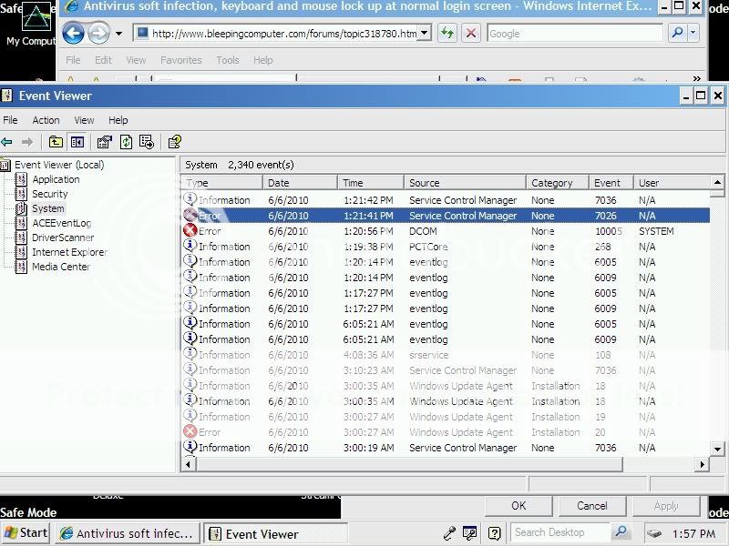Click the Cancel button

point(591,506)
